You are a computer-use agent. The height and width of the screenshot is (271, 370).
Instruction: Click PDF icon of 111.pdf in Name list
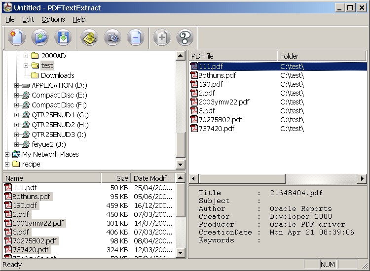click(x=8, y=188)
